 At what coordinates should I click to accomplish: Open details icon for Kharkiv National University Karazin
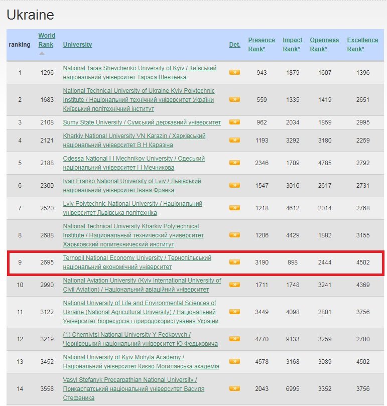pos(234,140)
